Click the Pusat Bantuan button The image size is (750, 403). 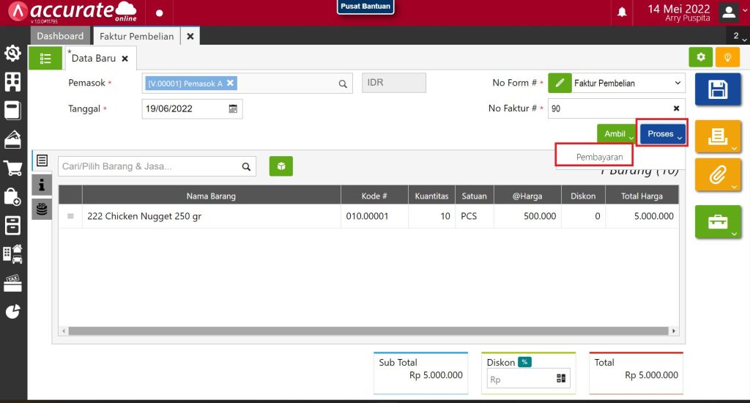(365, 7)
